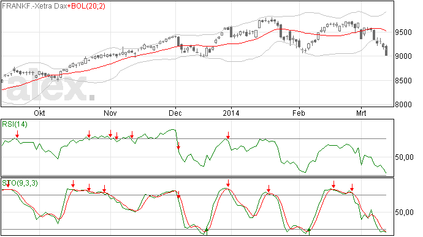Click the Mrt month label
423x237 pixels.
[361, 113]
